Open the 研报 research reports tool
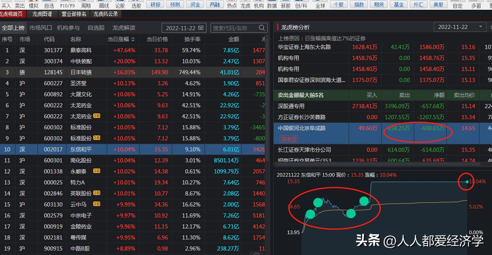492x255 pixels. [x=155, y=4]
